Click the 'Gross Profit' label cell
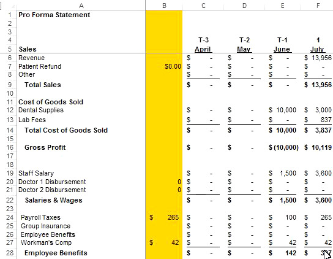The image size is (333, 259). tap(45, 147)
